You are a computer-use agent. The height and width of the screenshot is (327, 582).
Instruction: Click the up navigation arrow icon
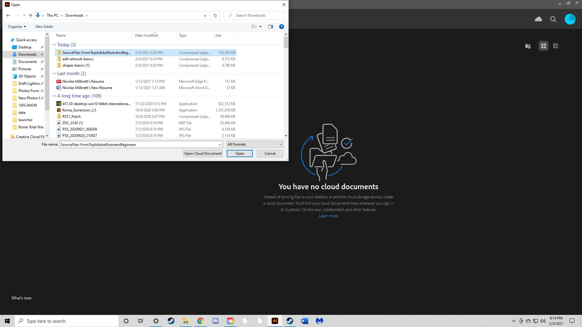(x=31, y=15)
